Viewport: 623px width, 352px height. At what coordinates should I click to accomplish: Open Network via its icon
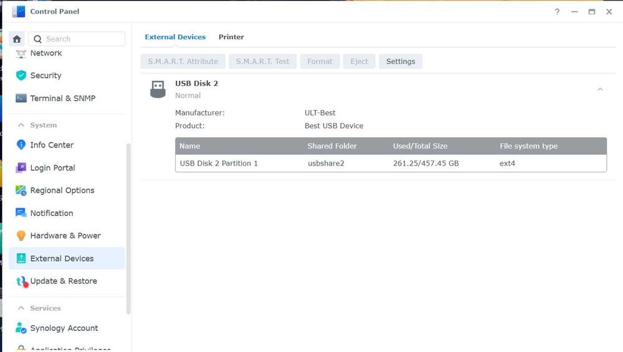(x=21, y=53)
